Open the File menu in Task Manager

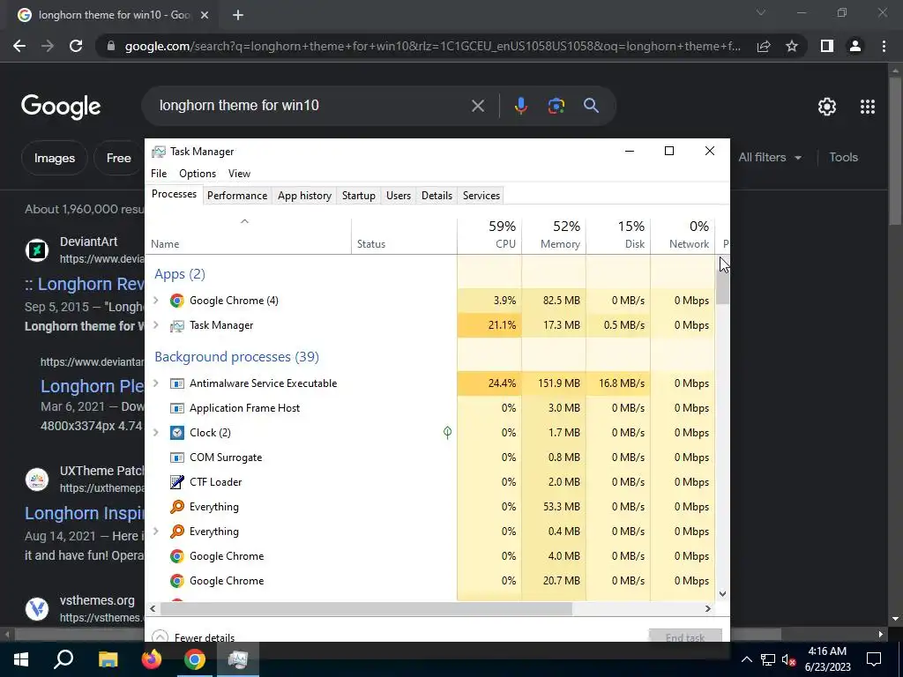[159, 174]
